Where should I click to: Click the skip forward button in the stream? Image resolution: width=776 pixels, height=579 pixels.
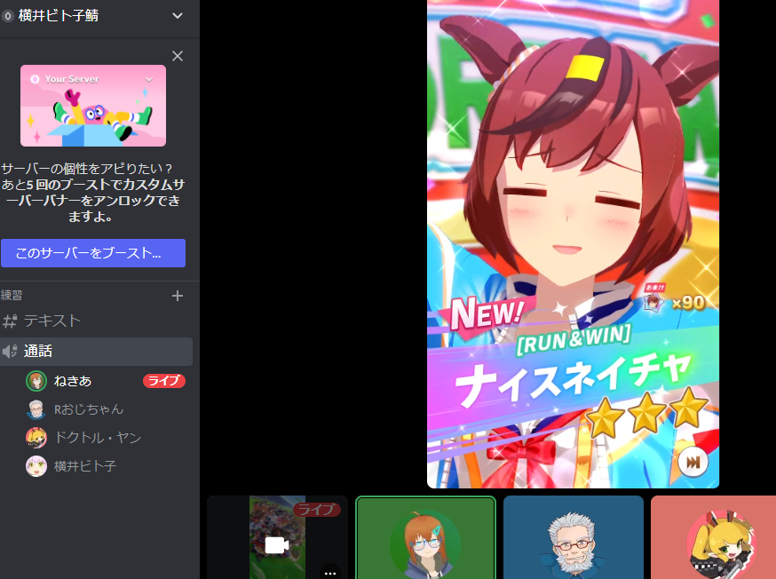[x=693, y=462]
